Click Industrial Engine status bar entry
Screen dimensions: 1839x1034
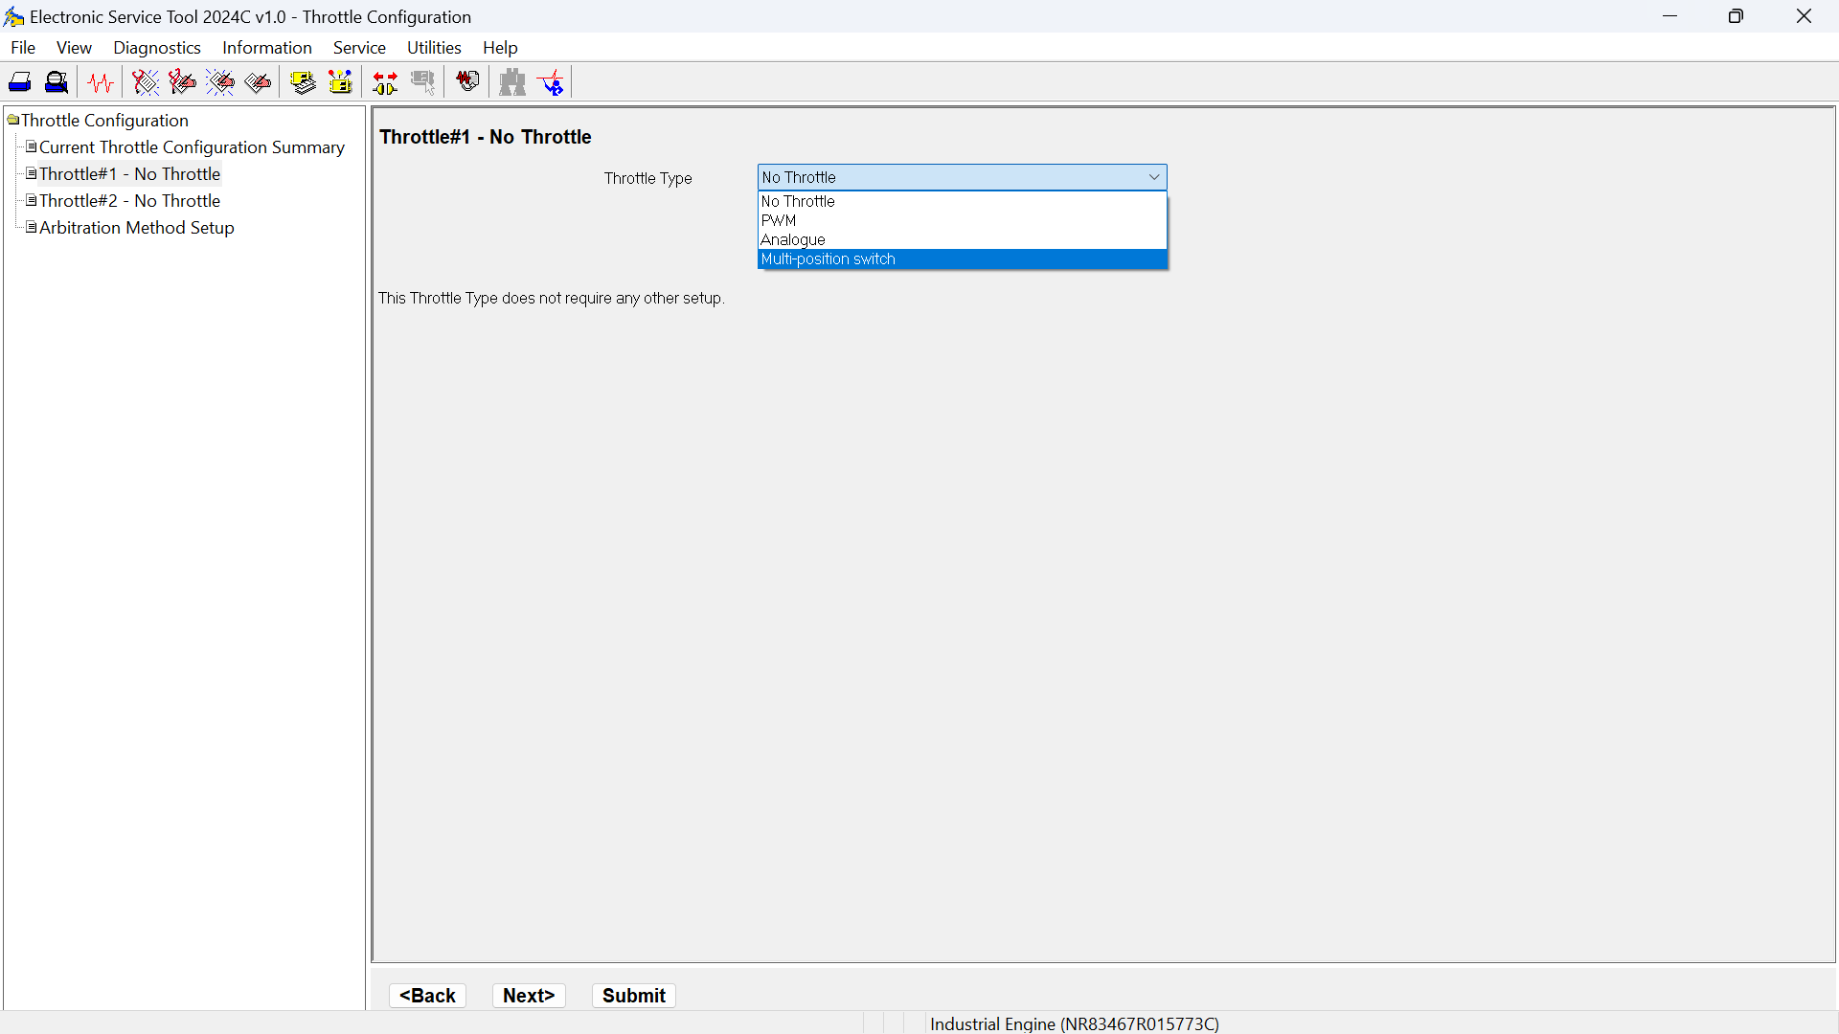point(1075,1023)
